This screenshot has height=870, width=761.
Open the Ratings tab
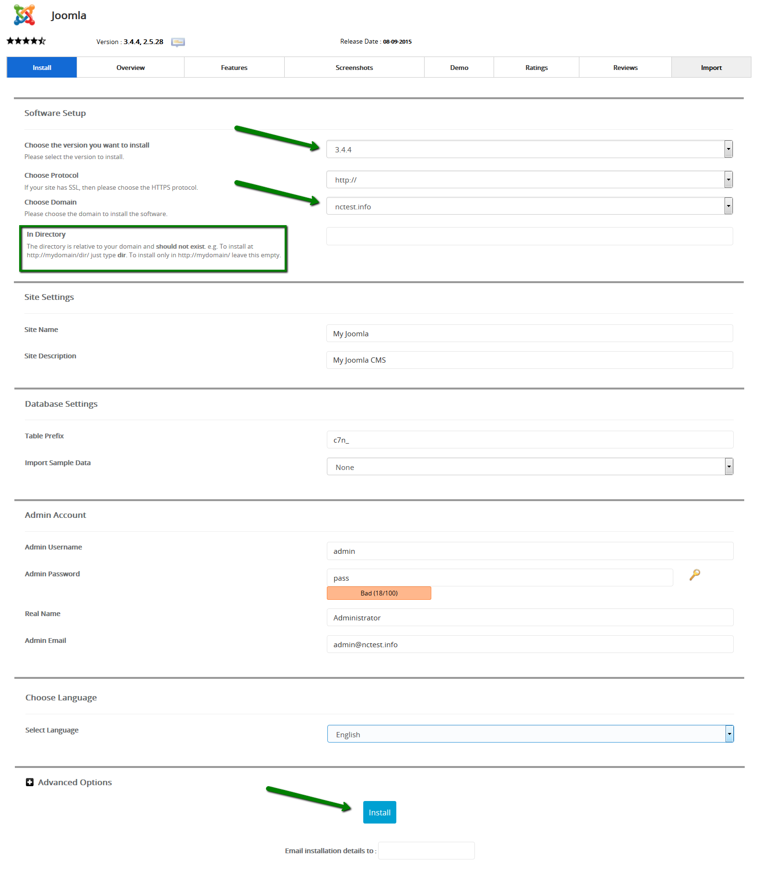[536, 68]
